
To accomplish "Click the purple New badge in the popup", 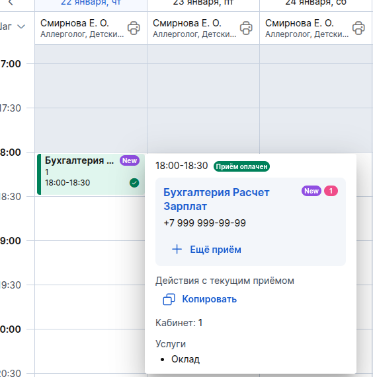I will (311, 191).
